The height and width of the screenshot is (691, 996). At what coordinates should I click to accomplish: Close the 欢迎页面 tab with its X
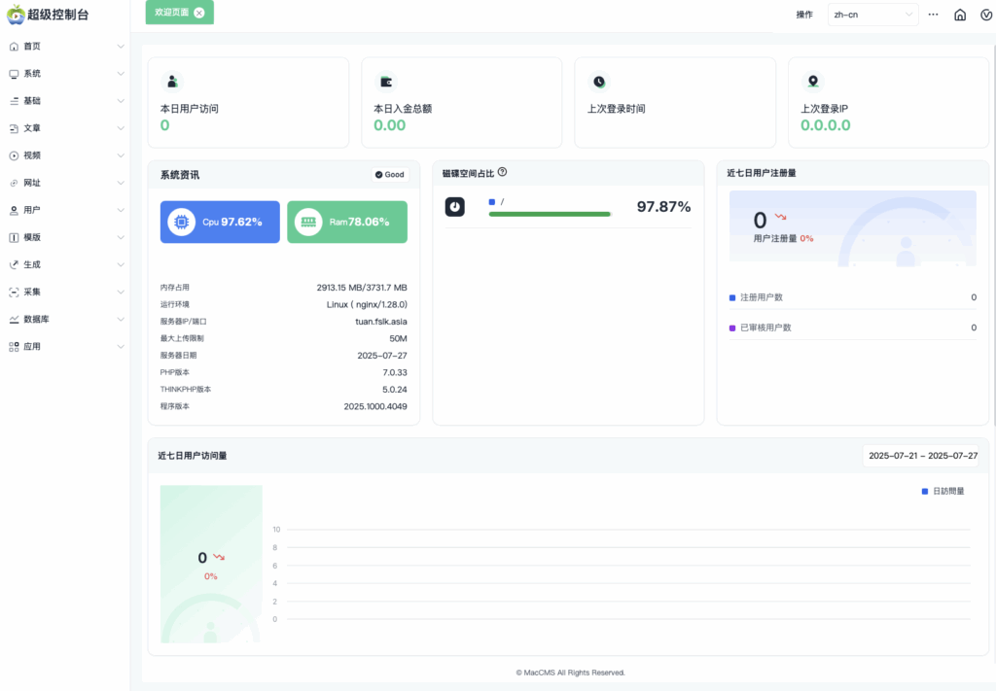[x=199, y=13]
